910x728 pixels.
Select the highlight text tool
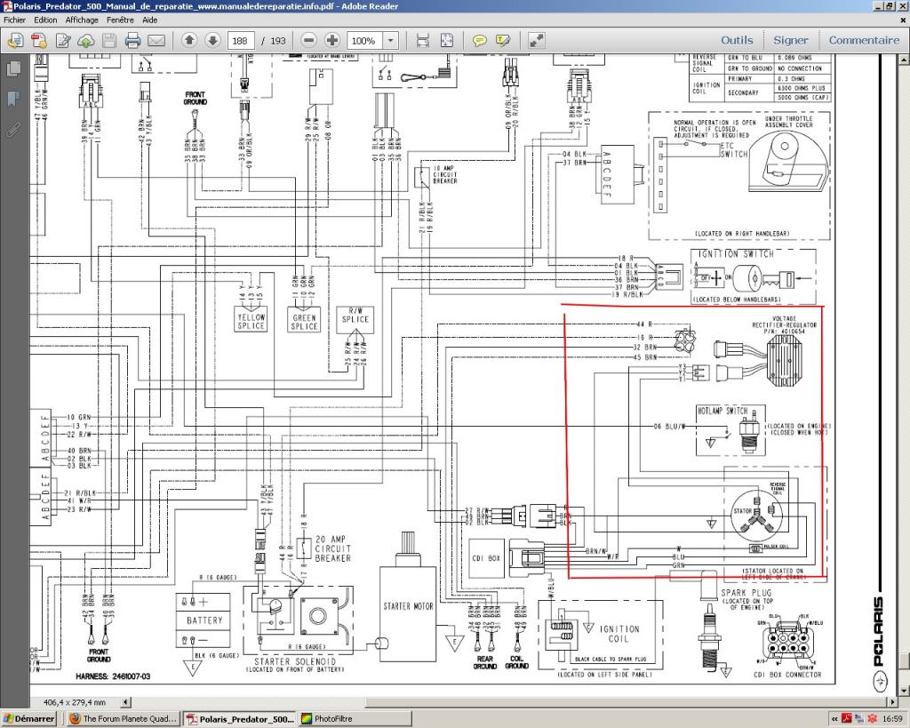click(x=503, y=41)
